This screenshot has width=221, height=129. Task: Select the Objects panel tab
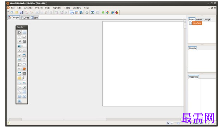tap(192, 48)
